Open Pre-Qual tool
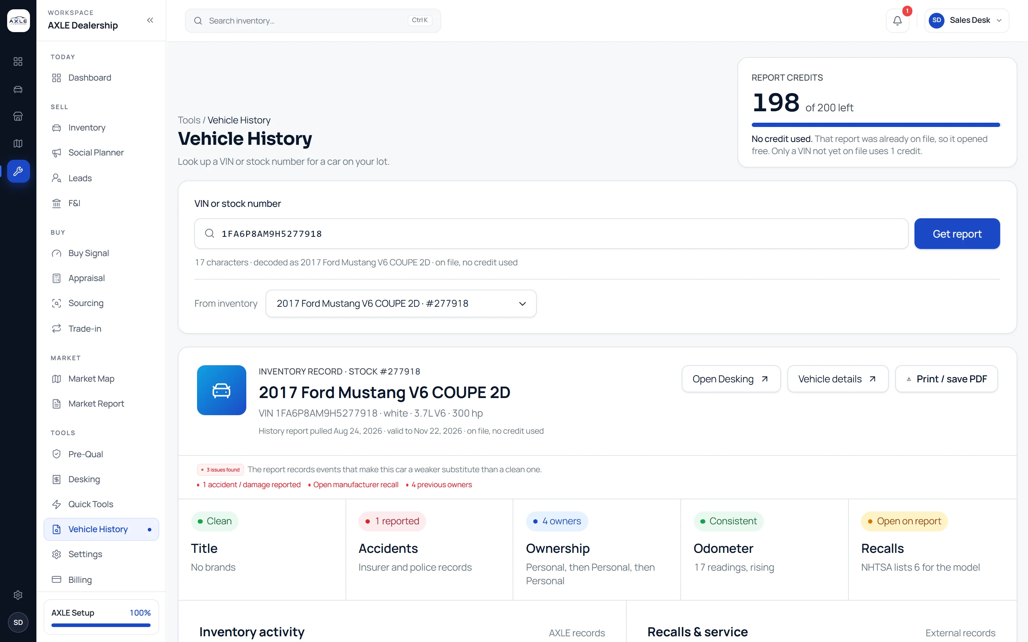The height and width of the screenshot is (642, 1028). click(101, 454)
